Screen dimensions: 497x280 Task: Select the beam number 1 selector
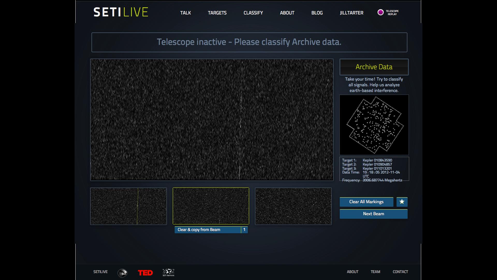pyautogui.click(x=244, y=230)
